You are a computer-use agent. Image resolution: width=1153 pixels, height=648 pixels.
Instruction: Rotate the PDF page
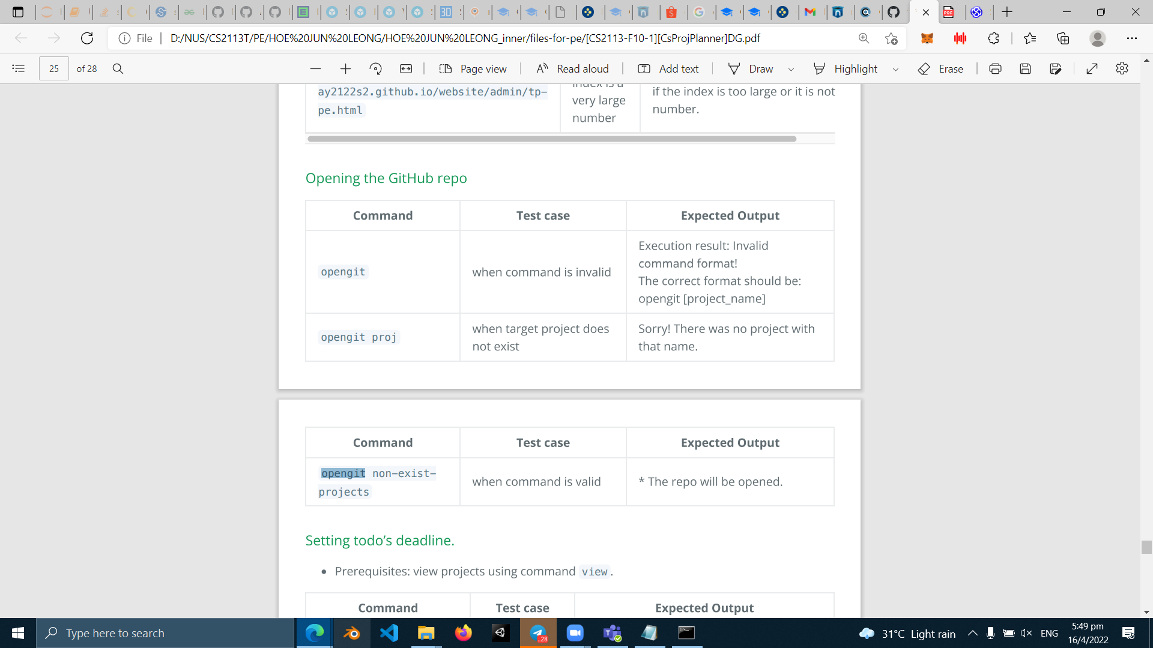[376, 68]
